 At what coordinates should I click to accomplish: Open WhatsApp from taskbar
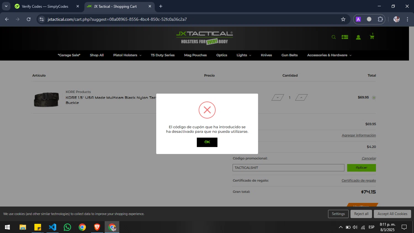(67, 227)
